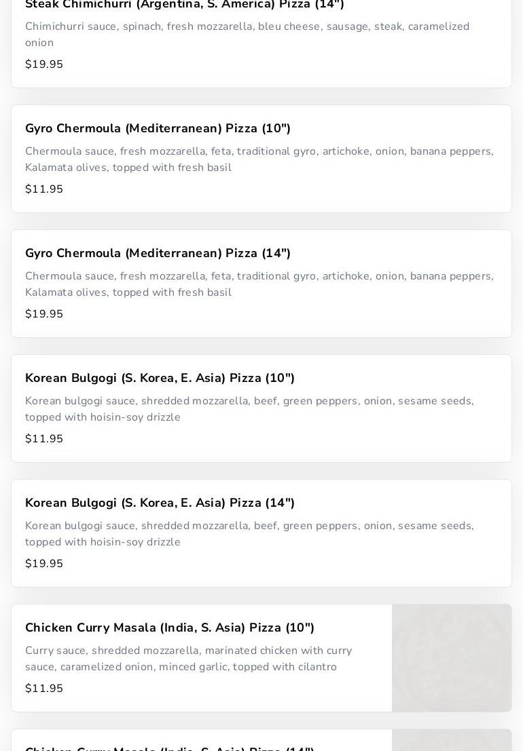523x751 pixels.
Task: Click the Korean Bulgogi 10" description text
Action: click(249, 409)
